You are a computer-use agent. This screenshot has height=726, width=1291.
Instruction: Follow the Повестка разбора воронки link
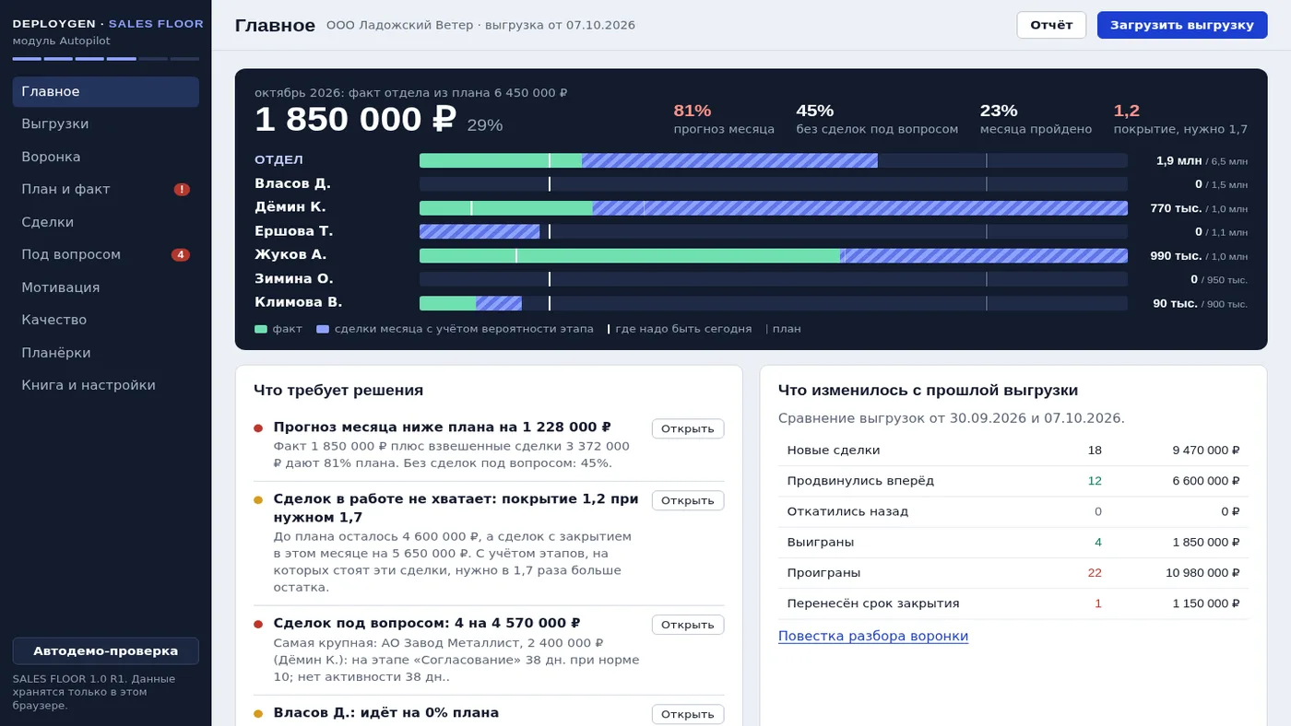pos(873,636)
